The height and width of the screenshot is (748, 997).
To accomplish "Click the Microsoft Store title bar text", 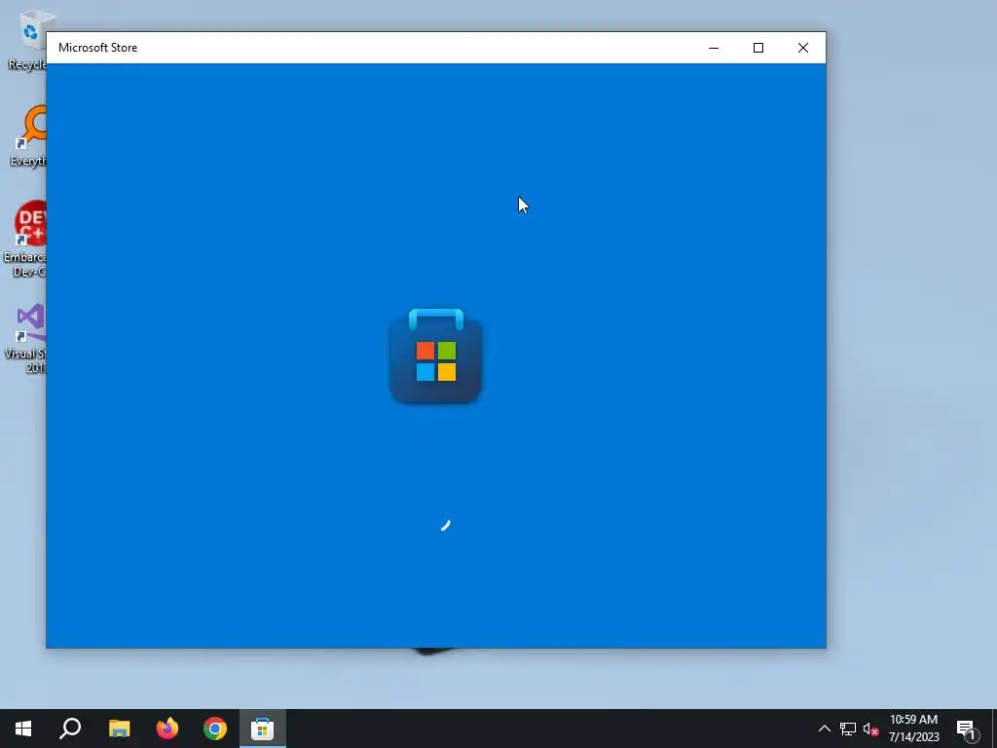I will [98, 48].
